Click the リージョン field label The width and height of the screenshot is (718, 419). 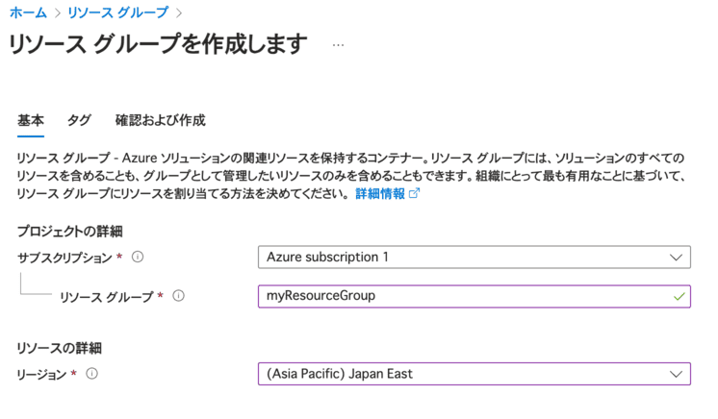coord(43,374)
